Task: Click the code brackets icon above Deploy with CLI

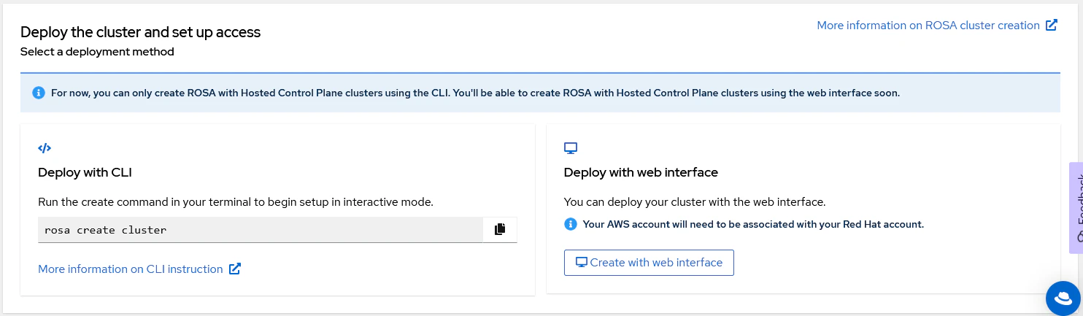Action: pos(45,148)
